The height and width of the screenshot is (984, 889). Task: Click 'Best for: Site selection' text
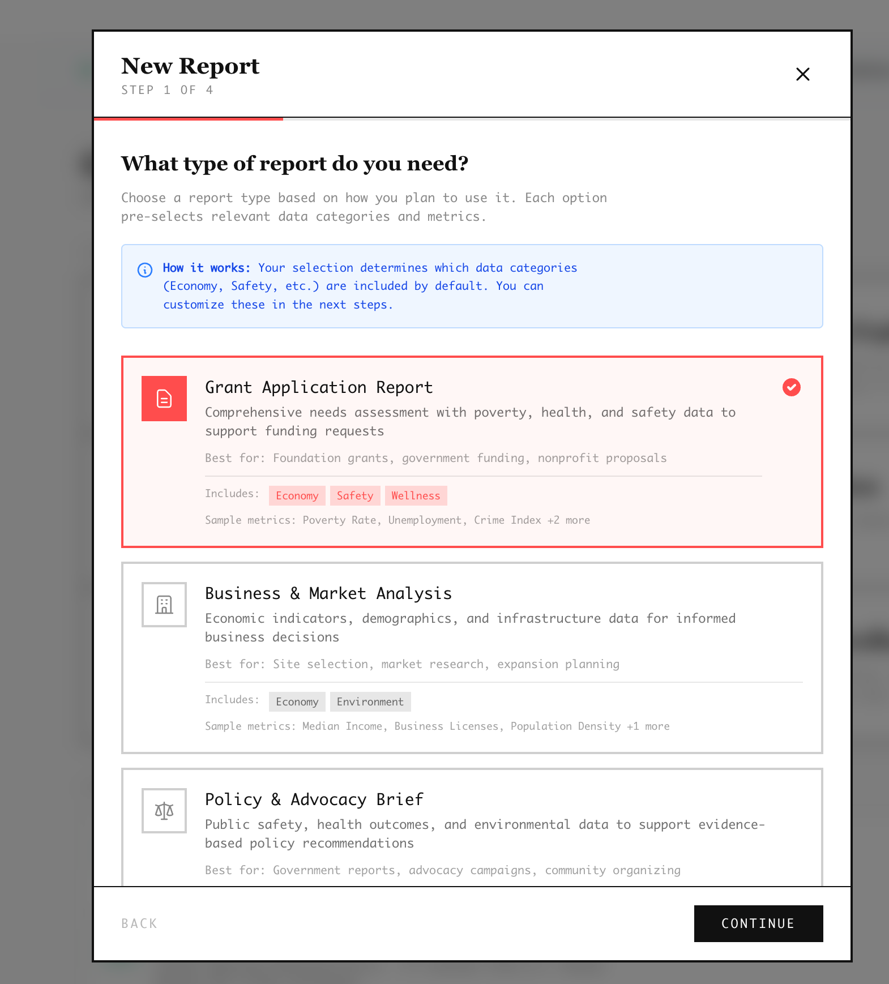click(412, 664)
